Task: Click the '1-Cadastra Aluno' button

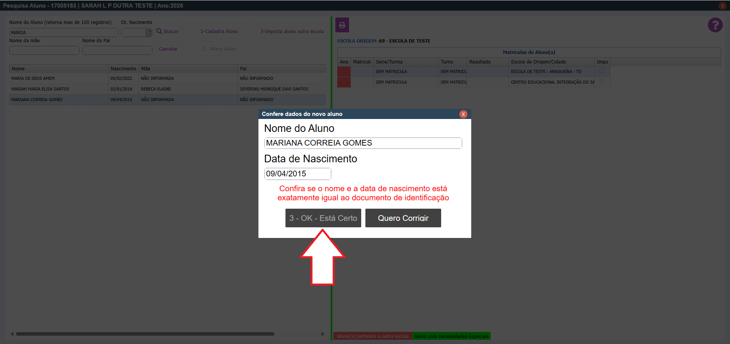Action: click(219, 31)
